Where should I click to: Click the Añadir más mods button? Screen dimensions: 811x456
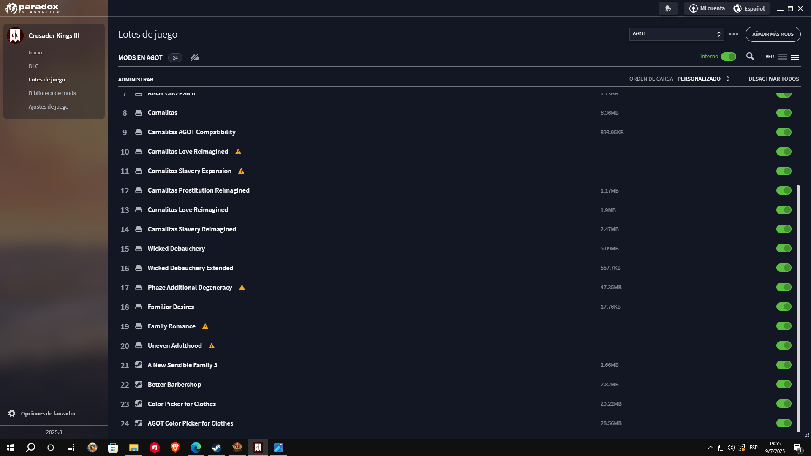tap(773, 34)
